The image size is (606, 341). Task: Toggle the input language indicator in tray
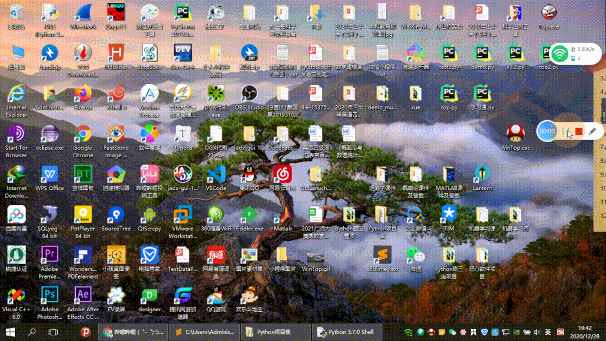tap(548, 332)
